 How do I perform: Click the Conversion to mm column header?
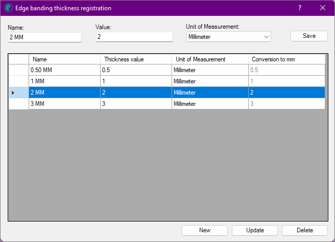[x=286, y=59]
